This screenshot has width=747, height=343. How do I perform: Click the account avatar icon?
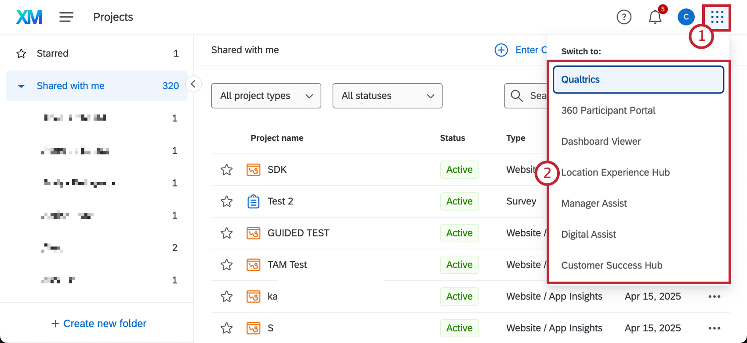pos(686,17)
